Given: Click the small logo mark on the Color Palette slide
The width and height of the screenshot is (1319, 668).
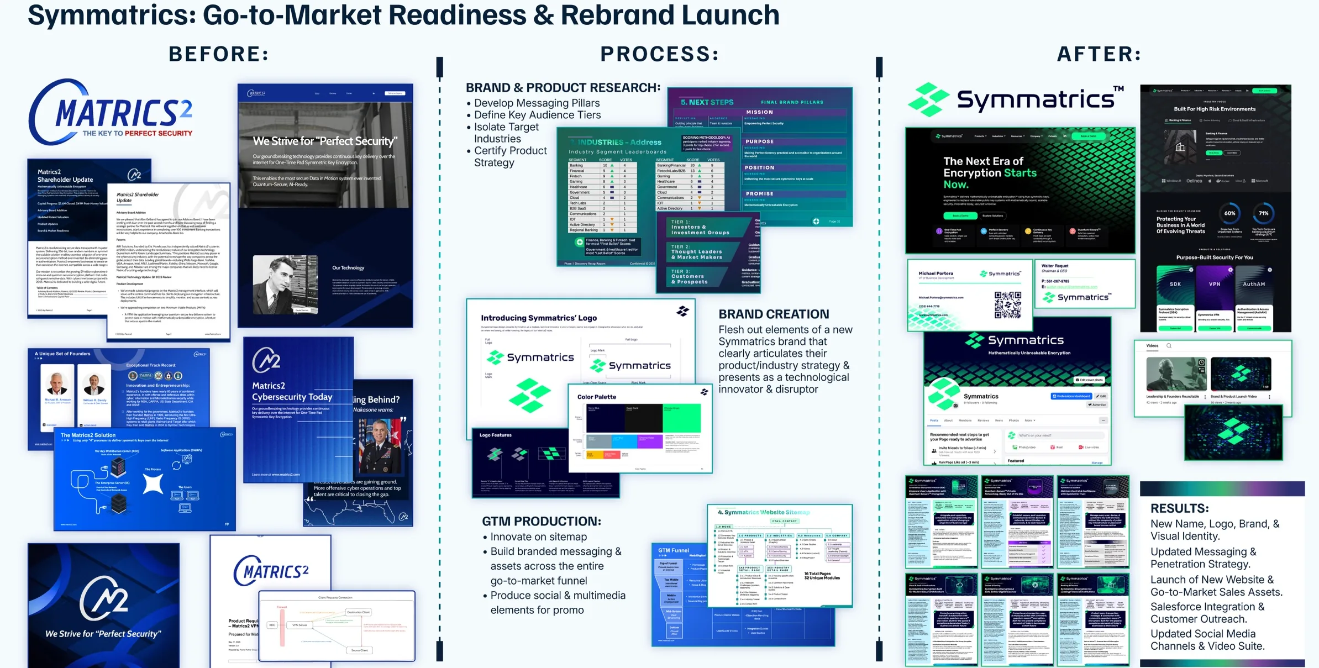Looking at the screenshot, I should [705, 392].
